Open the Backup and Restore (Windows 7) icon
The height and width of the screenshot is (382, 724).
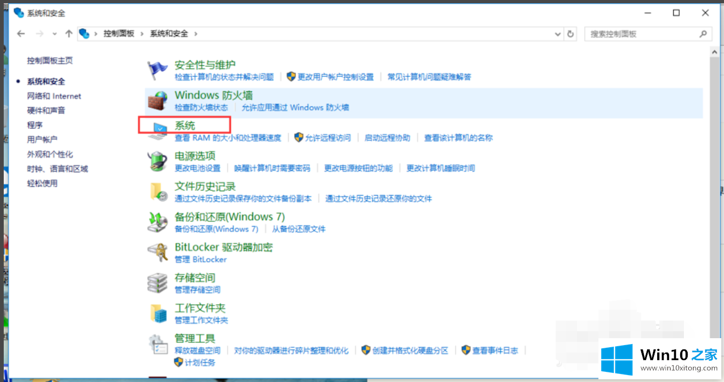pos(158,222)
